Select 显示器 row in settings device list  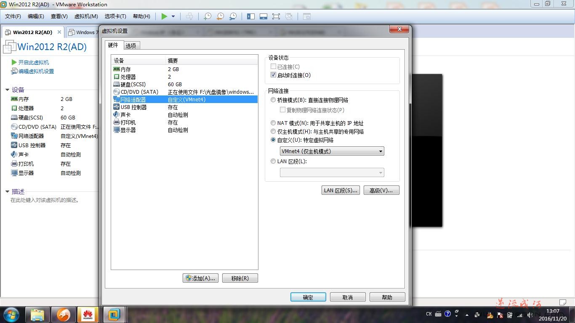184,130
